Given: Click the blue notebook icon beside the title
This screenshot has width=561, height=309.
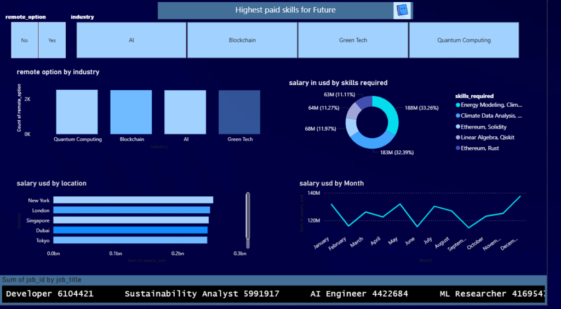Looking at the screenshot, I should (x=402, y=10).
